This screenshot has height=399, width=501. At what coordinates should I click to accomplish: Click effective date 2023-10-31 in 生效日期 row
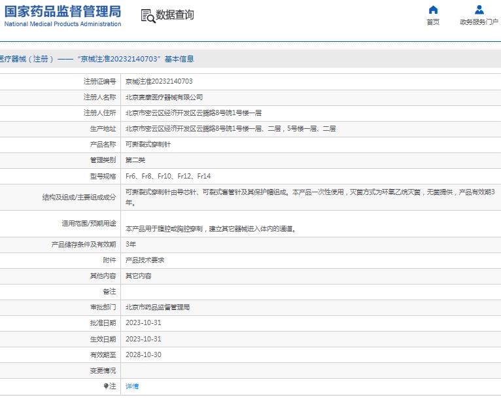[x=143, y=339]
